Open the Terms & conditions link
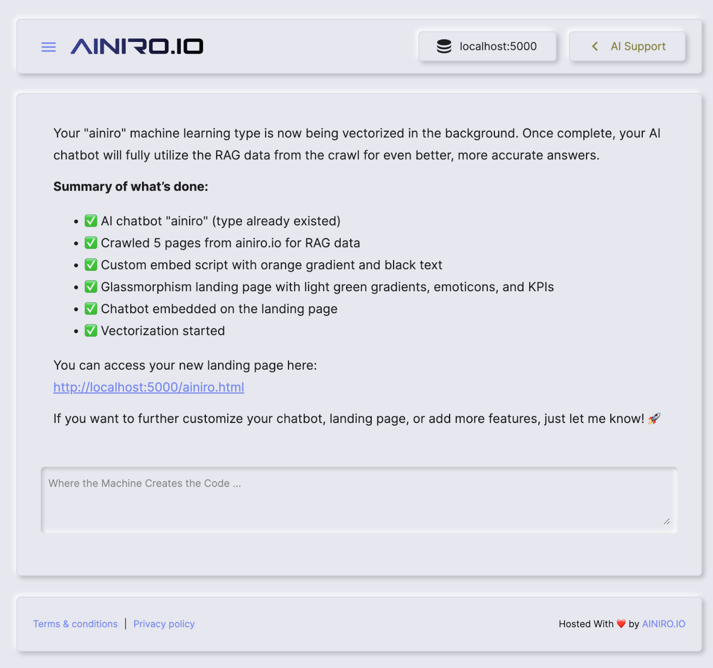Viewport: 713px width, 668px height. click(x=75, y=624)
